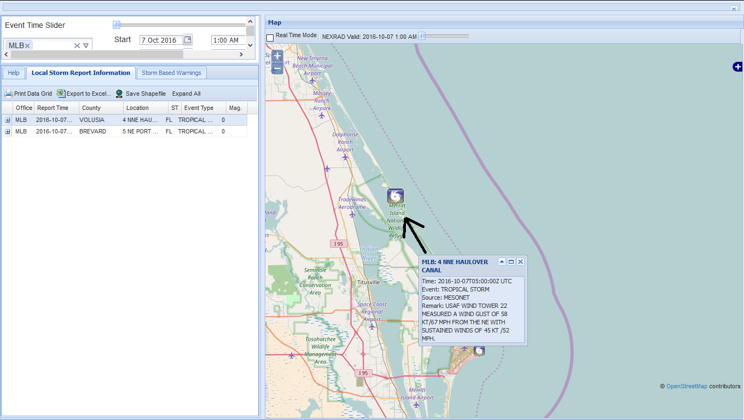
Task: Click the tropical storm marker near Merritt Island
Action: click(x=395, y=196)
